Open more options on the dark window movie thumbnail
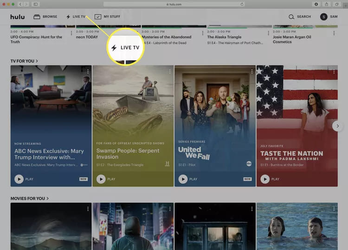Screen dimensions: 348x250 (252, 209)
